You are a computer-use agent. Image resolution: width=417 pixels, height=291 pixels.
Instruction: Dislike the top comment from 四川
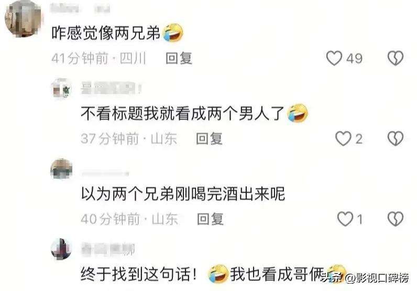coord(396,58)
